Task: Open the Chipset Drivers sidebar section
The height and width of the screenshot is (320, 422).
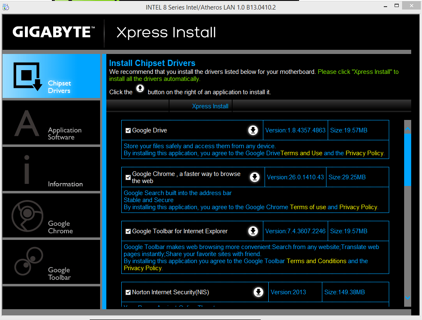Action: 51,76
